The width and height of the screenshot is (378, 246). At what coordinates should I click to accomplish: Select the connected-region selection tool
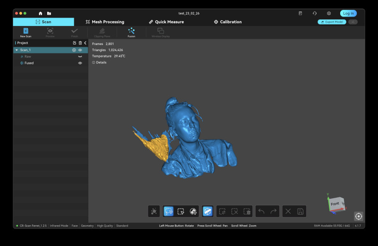193,211
